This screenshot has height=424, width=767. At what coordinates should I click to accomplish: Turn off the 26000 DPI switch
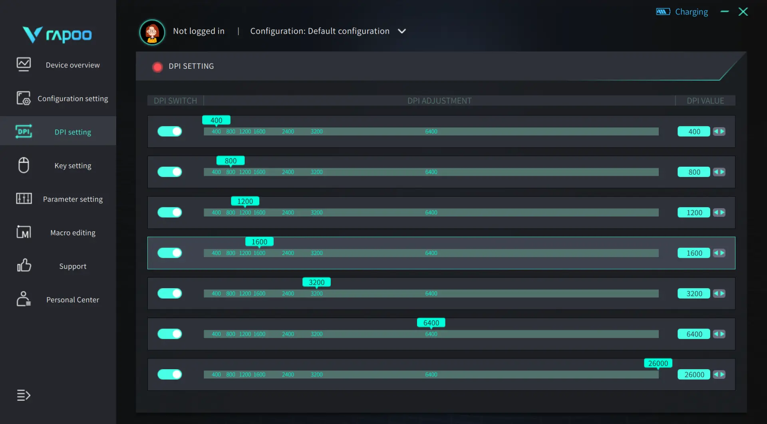click(x=170, y=374)
